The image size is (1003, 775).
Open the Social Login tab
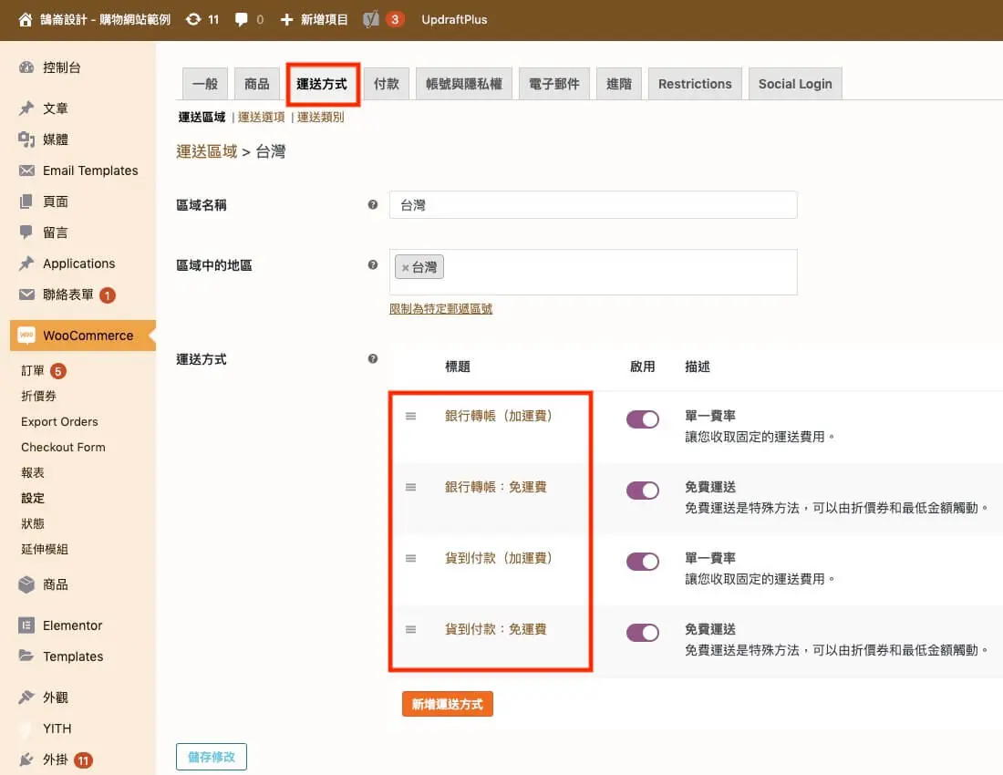pos(795,84)
